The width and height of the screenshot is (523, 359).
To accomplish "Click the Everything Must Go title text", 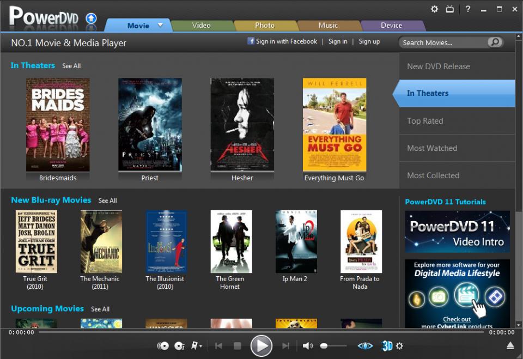I will (334, 178).
